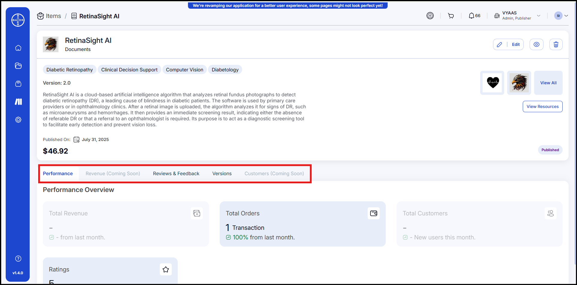577x285 pixels.
Task: Click the View Resources button
Action: [x=543, y=106]
